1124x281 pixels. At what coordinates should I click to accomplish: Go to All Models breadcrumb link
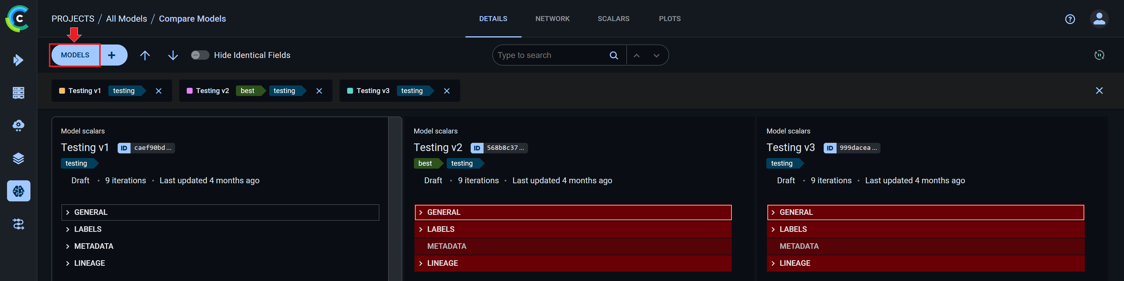pos(126,19)
